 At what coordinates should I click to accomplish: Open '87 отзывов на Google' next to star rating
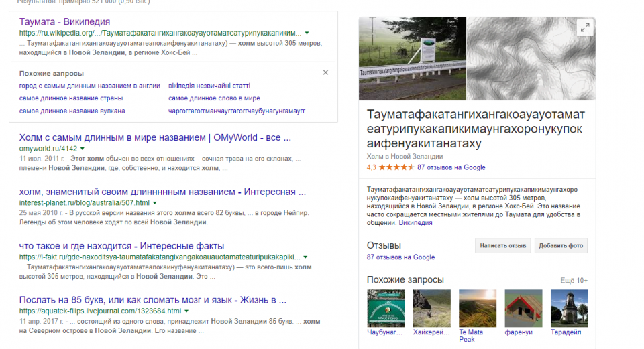[x=451, y=167]
